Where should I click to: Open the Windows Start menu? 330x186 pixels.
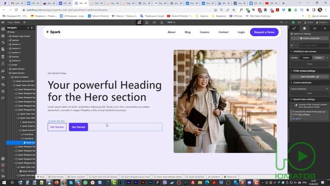4,182
